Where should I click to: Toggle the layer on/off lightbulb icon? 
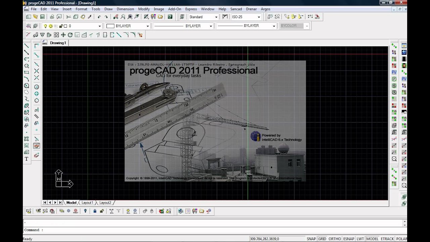click(x=45, y=26)
